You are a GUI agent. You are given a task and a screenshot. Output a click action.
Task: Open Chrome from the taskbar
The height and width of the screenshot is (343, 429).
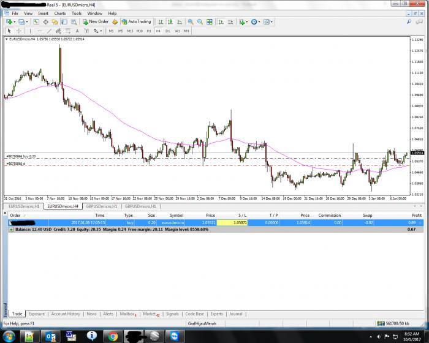(x=113, y=336)
